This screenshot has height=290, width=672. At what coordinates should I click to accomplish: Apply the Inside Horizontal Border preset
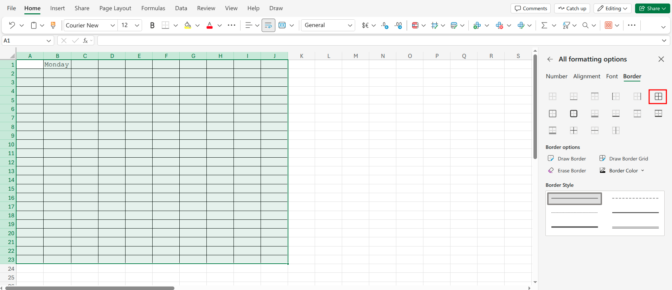595,131
